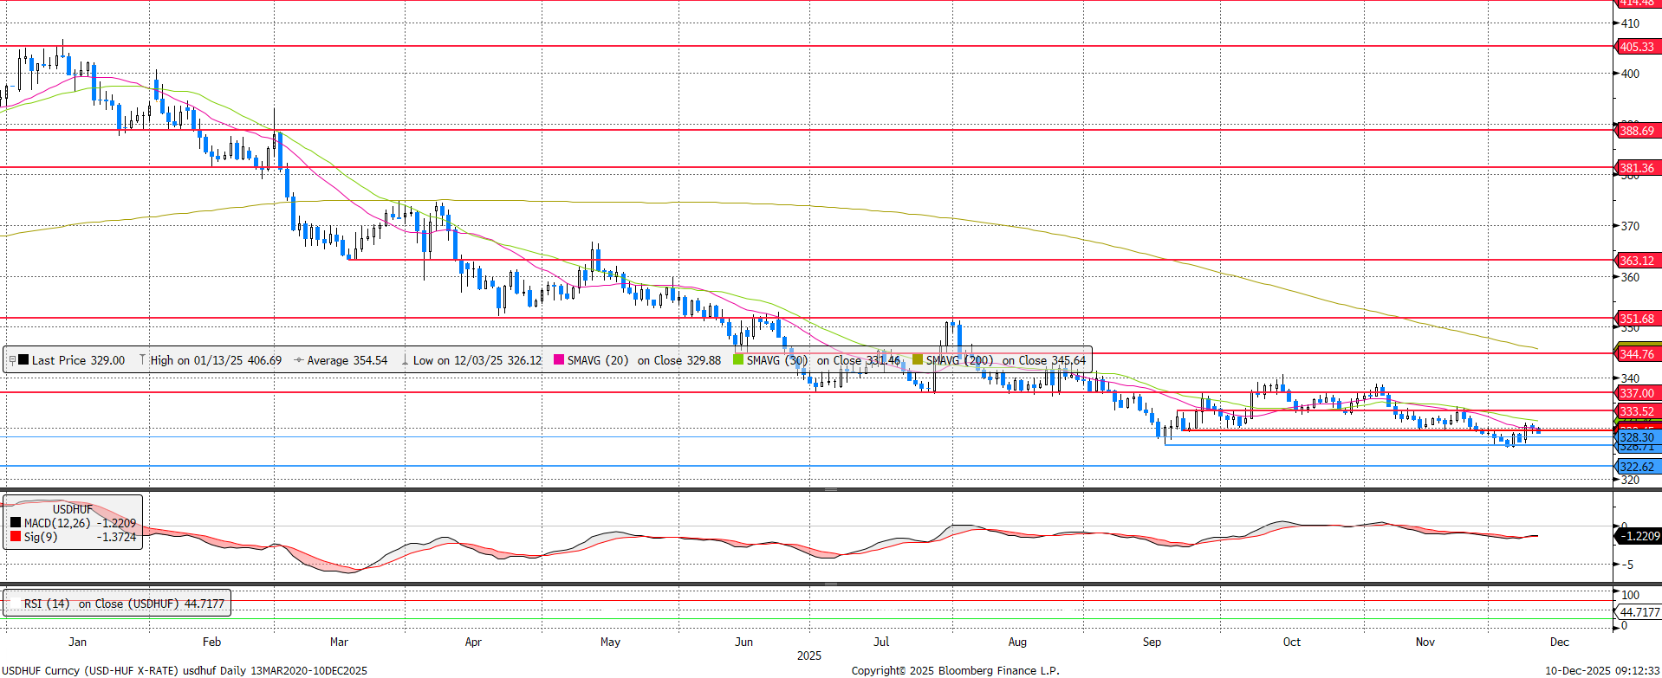This screenshot has width=1662, height=678.
Task: Click the black Last Price legend swatch
Action: [x=23, y=360]
